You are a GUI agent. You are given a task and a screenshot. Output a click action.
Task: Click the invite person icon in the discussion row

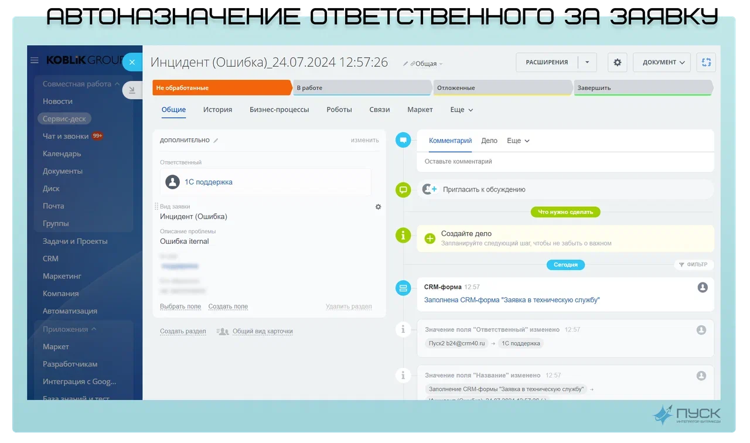(x=430, y=189)
